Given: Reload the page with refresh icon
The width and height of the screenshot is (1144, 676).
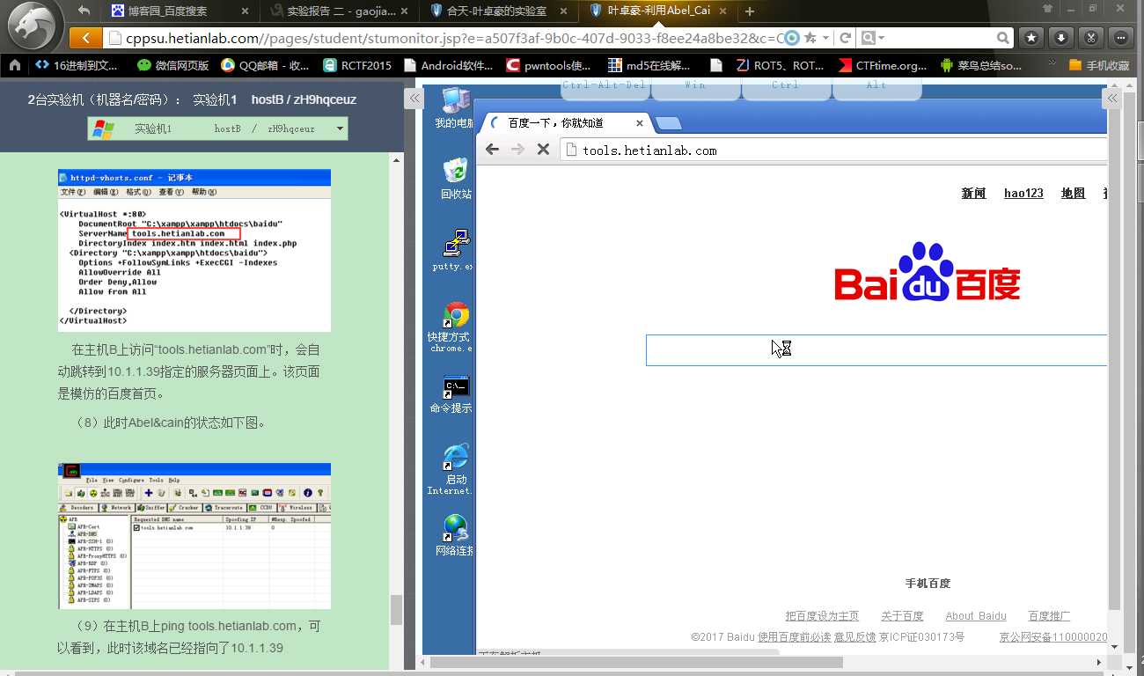Looking at the screenshot, I should (845, 38).
